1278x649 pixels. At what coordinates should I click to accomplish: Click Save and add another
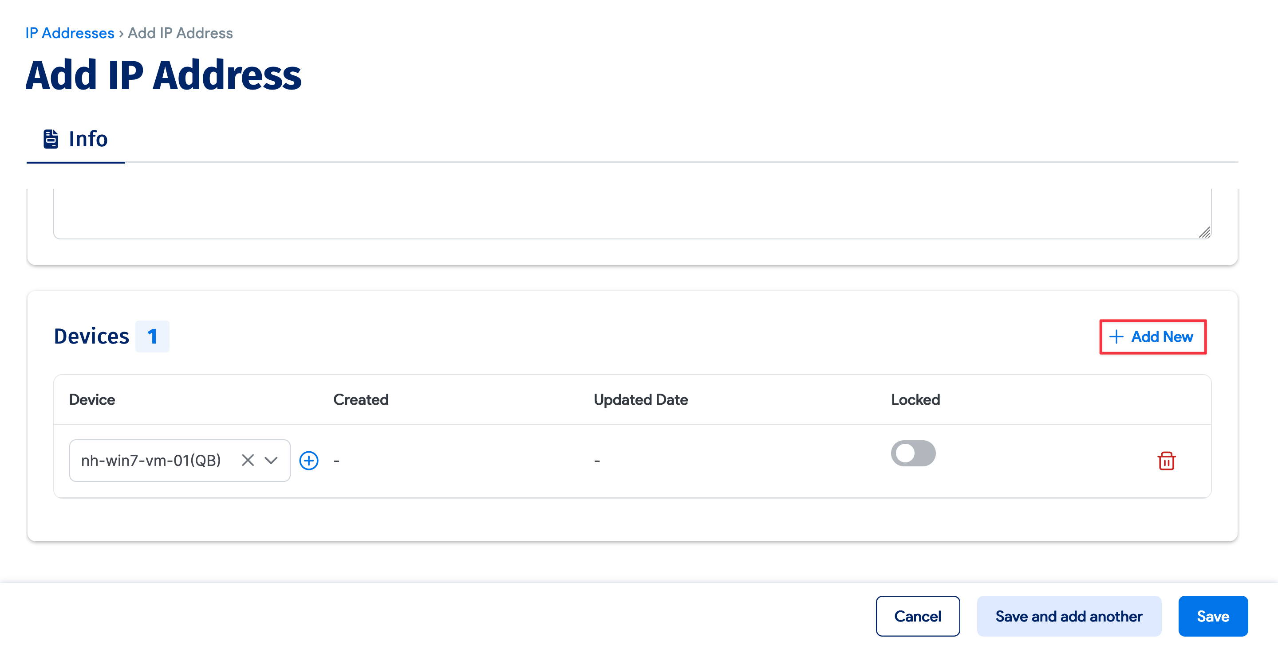pos(1069,616)
